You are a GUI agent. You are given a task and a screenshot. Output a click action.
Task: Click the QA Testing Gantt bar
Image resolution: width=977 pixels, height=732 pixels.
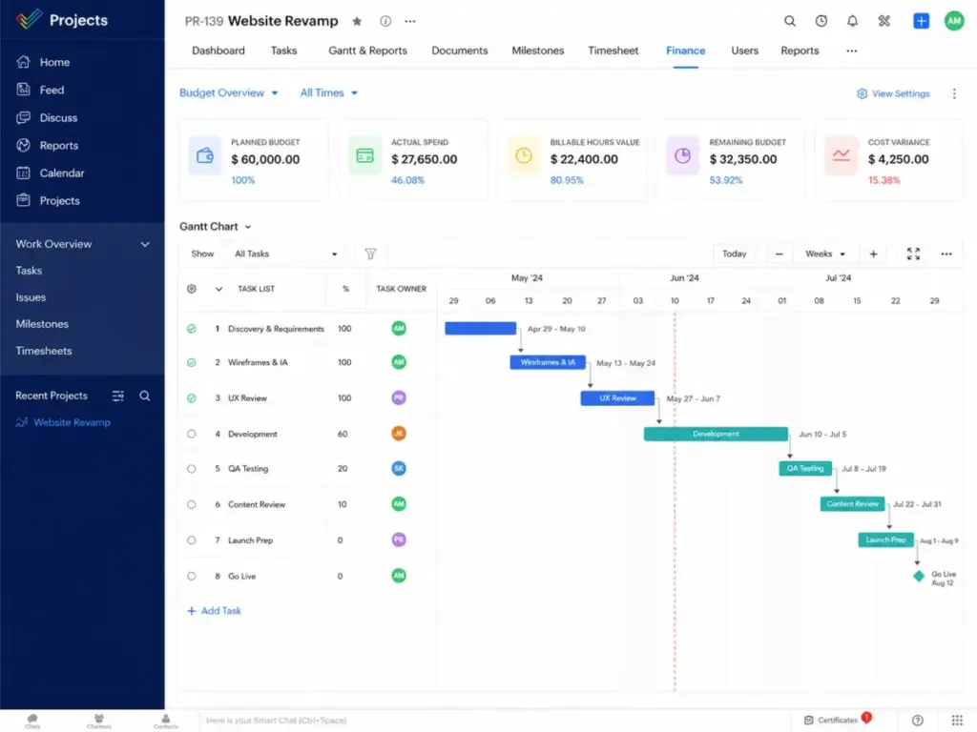(805, 469)
